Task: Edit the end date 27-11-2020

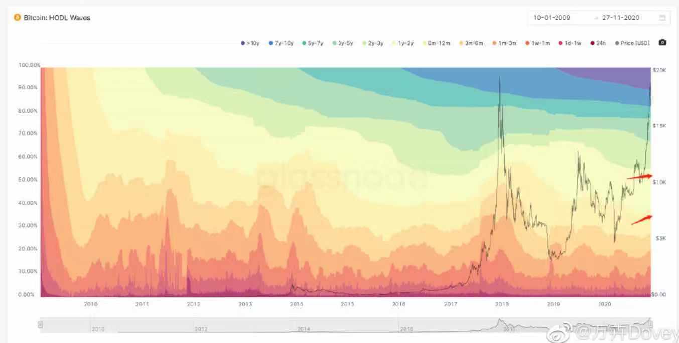Action: tap(621, 18)
